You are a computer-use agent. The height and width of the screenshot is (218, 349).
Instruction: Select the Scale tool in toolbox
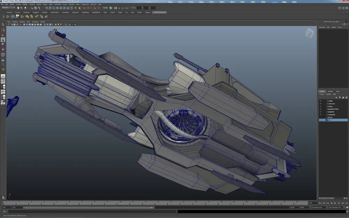coord(3,50)
